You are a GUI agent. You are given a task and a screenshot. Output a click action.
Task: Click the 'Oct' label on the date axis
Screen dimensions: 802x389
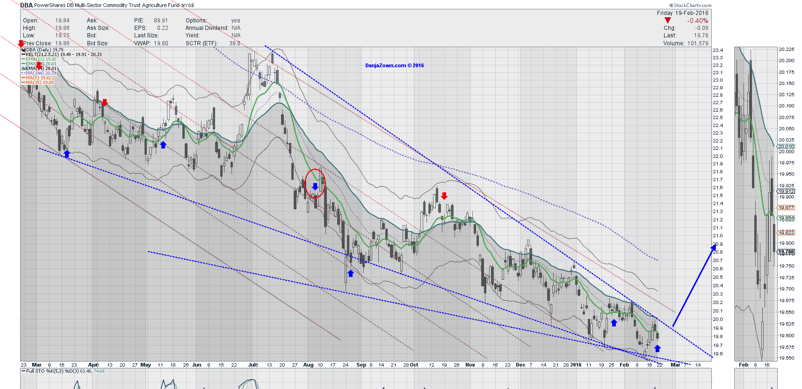click(x=414, y=365)
